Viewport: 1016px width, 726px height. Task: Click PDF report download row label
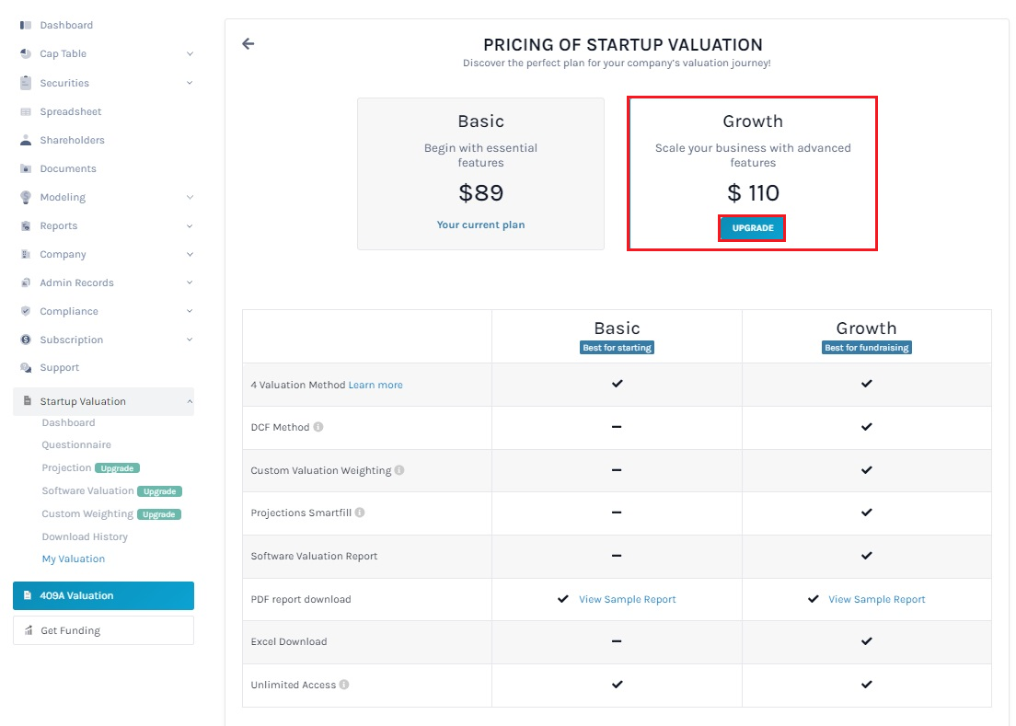(301, 600)
